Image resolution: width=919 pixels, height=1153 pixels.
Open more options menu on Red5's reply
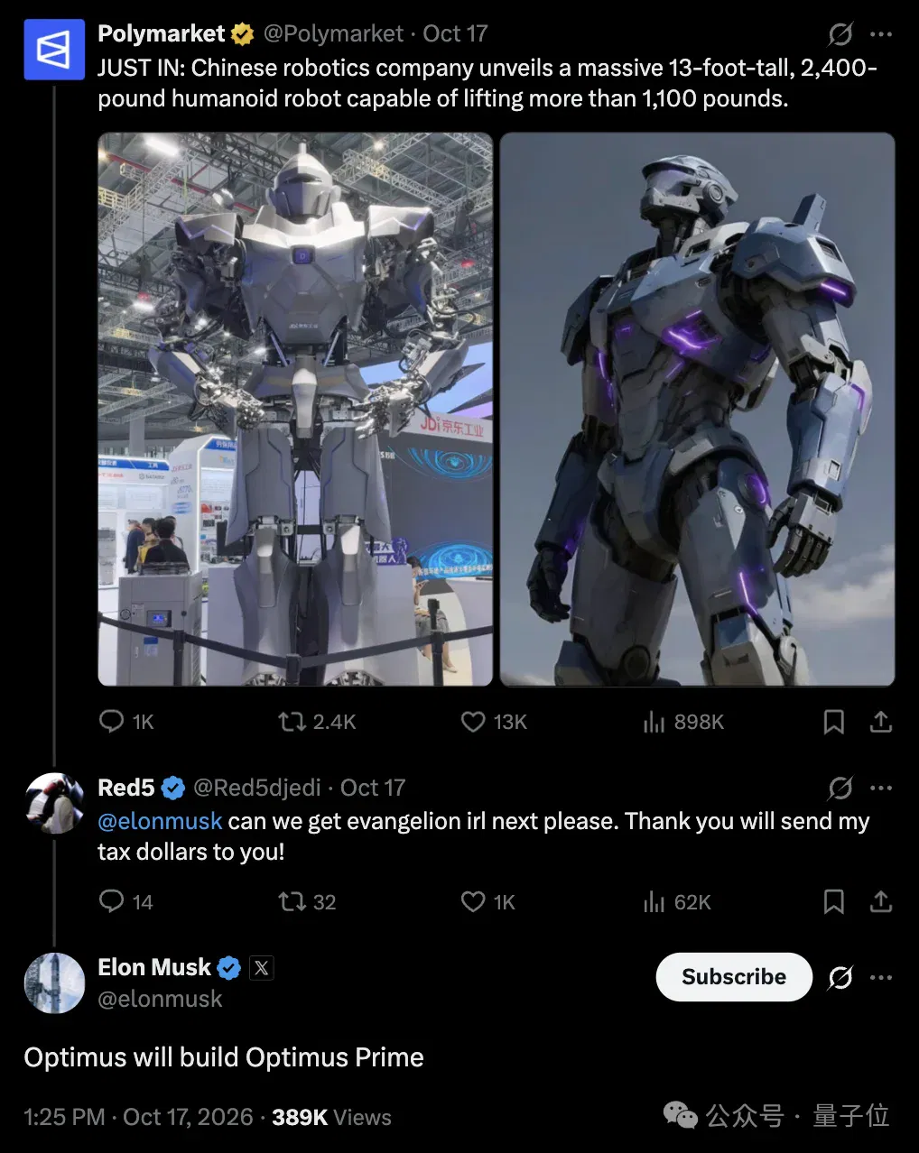881,788
